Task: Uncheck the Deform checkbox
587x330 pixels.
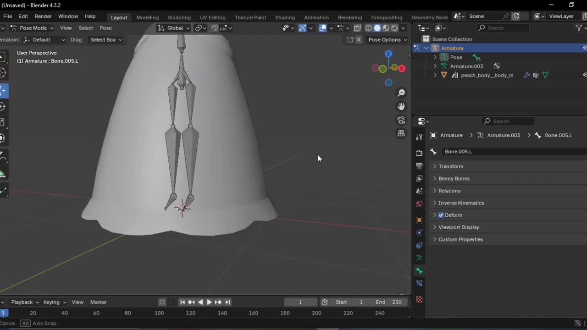Action: (441, 215)
